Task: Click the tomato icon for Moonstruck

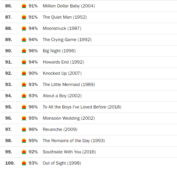Action: coord(24,28)
